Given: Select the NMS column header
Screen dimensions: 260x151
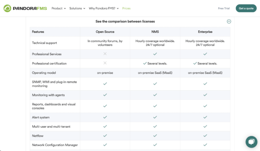Looking at the screenshot, I should [155, 32].
